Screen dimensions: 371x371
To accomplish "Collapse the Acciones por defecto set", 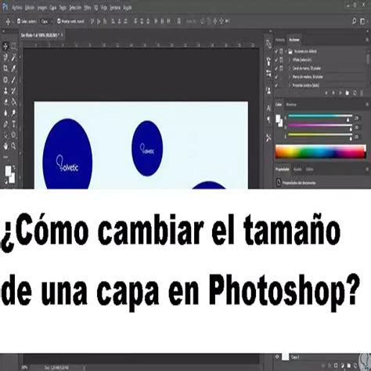I will 286,52.
